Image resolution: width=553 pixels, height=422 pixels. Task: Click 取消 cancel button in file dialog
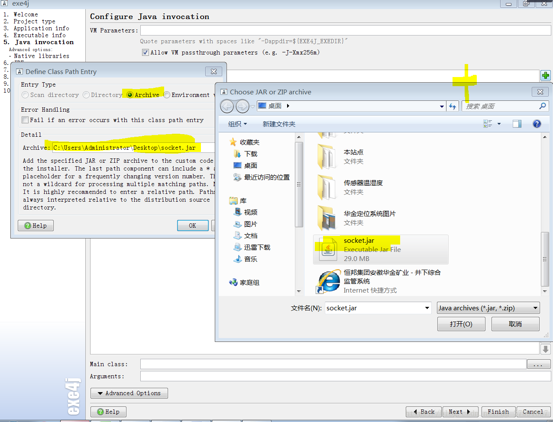515,324
